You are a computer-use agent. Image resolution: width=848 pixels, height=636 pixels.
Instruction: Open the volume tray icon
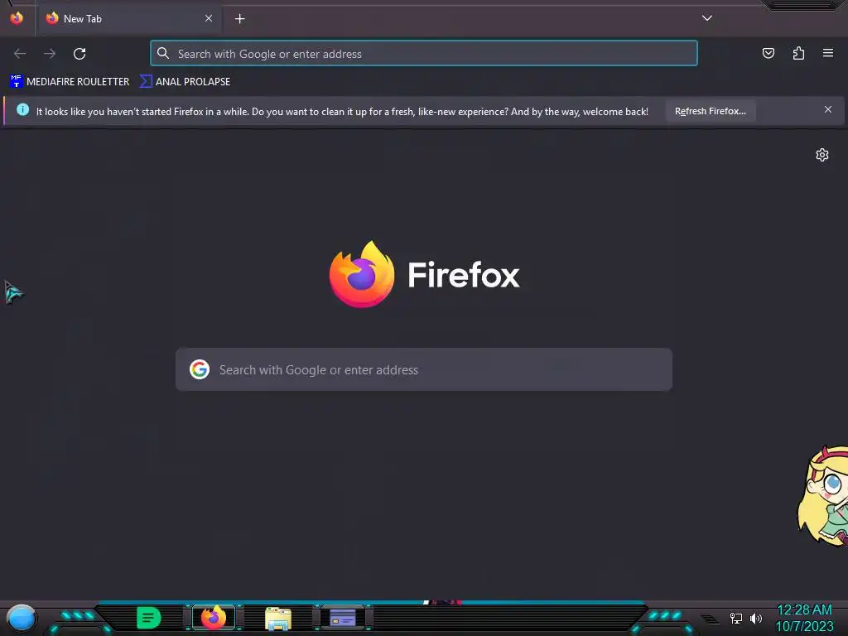click(756, 618)
